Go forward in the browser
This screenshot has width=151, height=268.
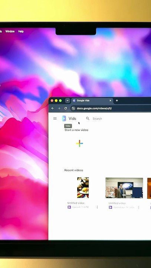point(59,108)
